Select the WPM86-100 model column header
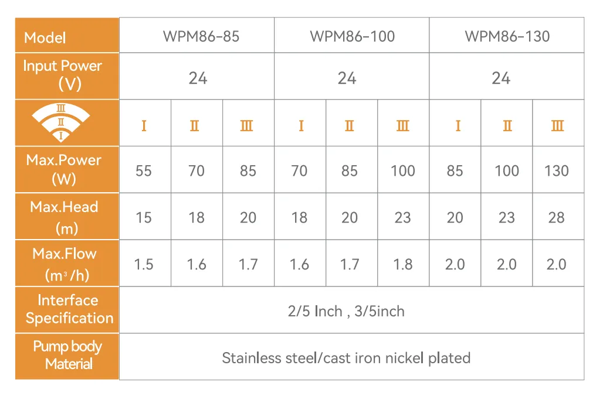 352,36
